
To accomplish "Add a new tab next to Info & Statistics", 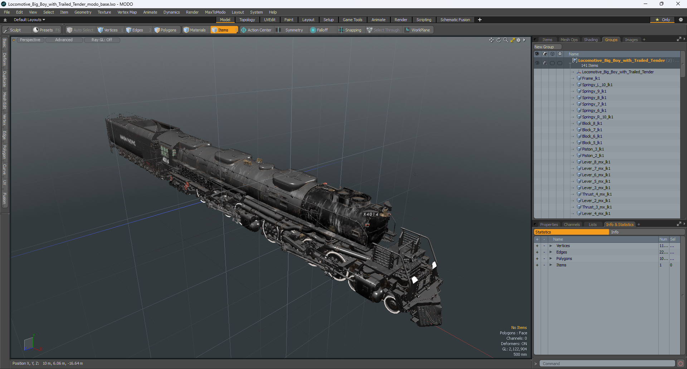I will 639,225.
